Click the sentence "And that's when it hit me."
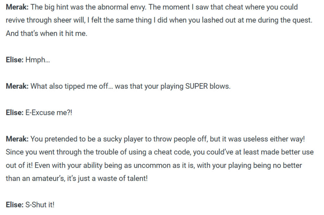 [x=46, y=33]
